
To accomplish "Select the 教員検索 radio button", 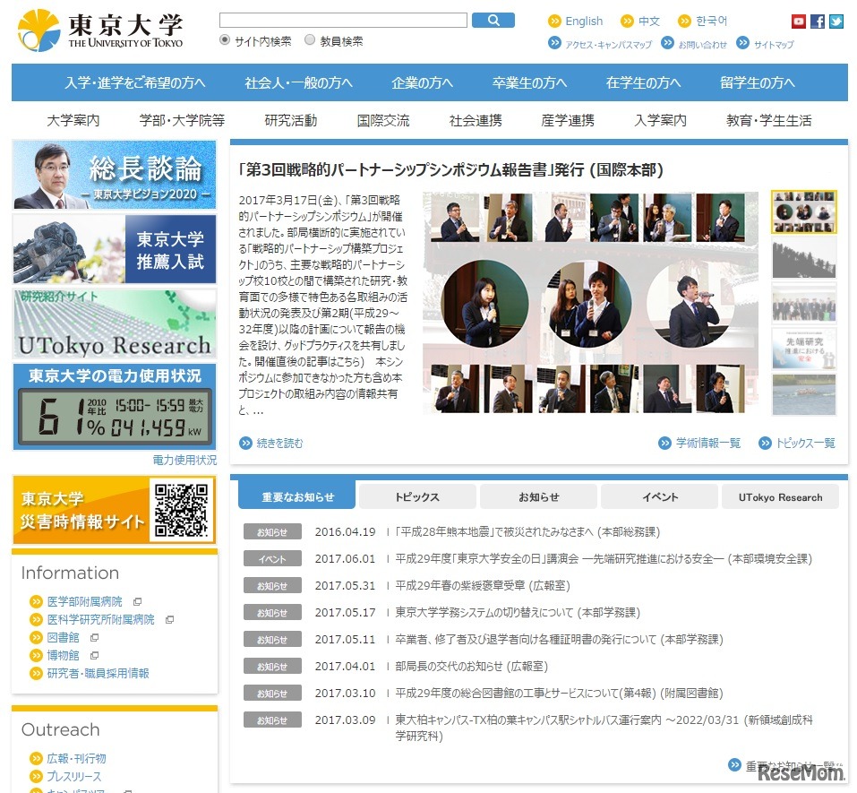I will 310,40.
